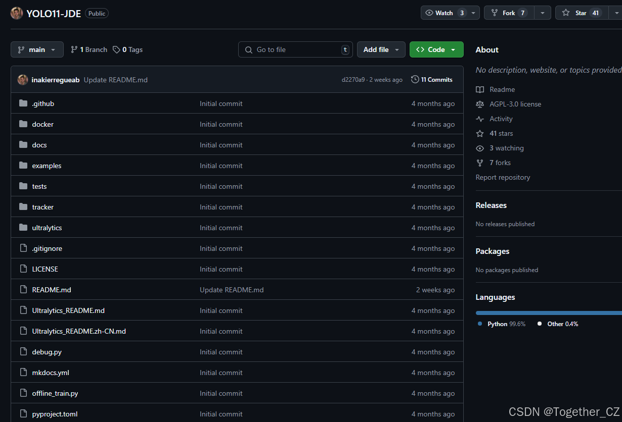Open the tracker folder name
The width and height of the screenshot is (622, 422).
click(42, 207)
